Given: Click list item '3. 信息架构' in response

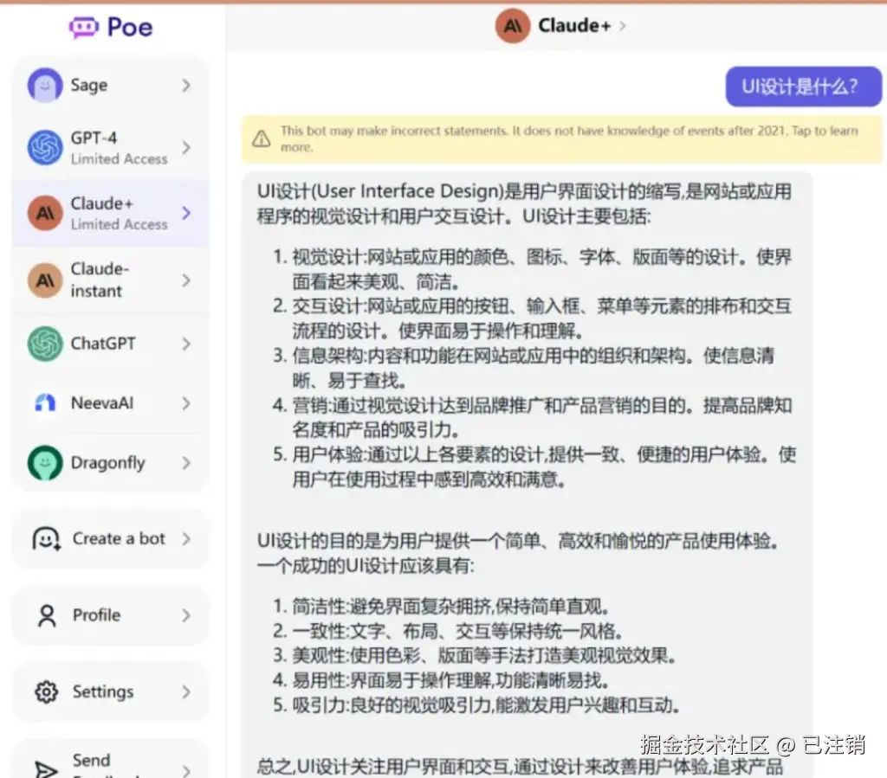Looking at the screenshot, I should [x=523, y=368].
